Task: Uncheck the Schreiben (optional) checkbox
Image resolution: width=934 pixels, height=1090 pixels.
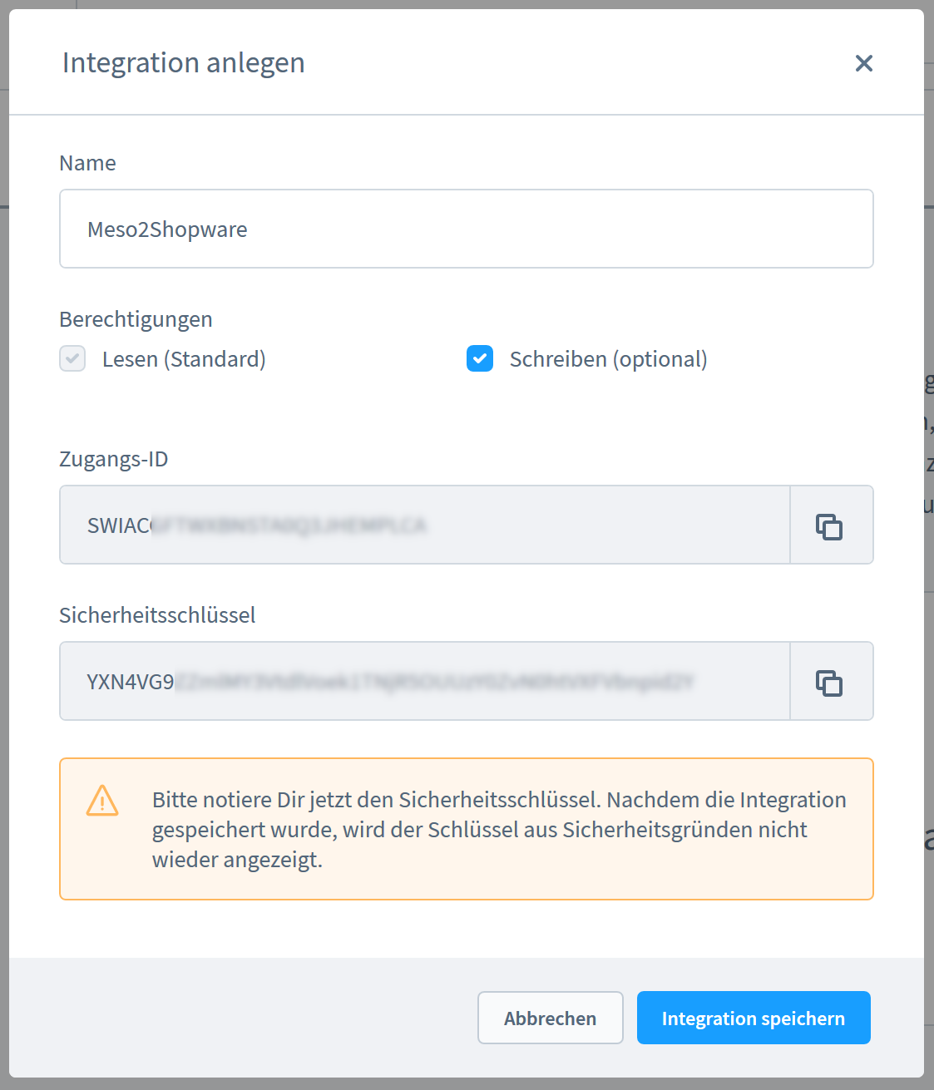Action: coord(480,359)
